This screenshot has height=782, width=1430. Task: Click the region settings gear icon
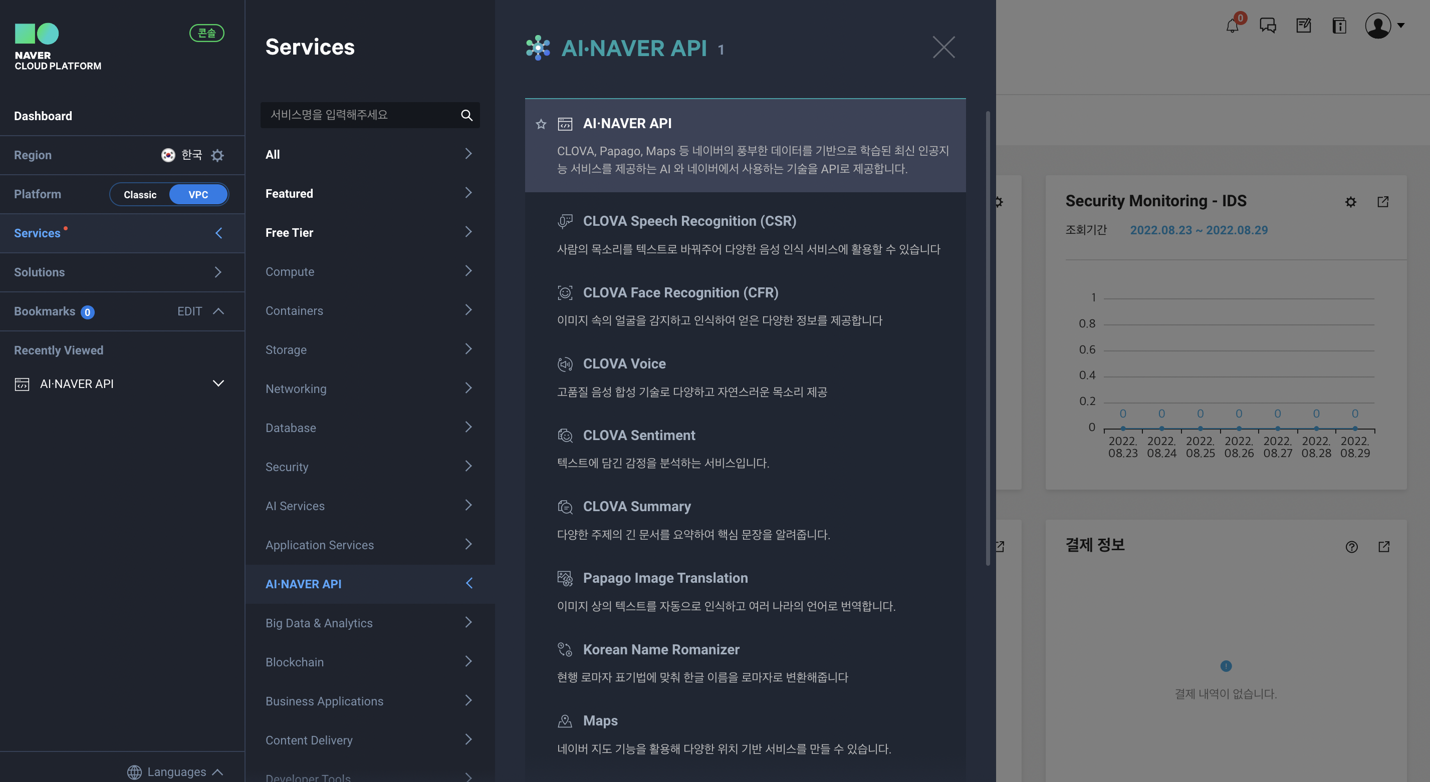tap(217, 155)
